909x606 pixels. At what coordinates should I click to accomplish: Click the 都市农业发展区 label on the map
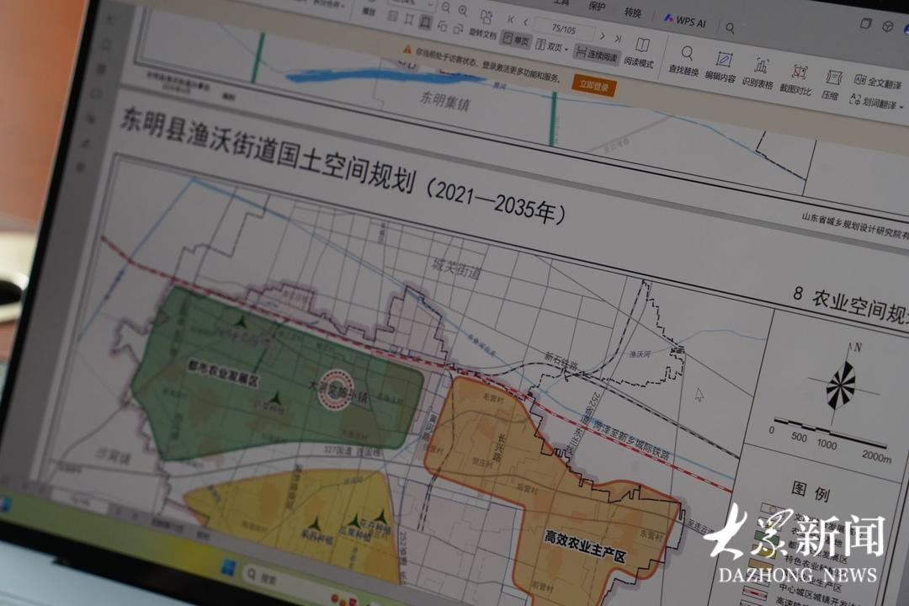click(x=224, y=372)
